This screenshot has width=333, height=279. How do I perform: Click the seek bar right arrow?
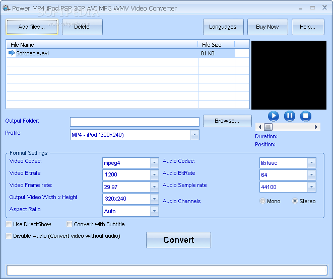pyautogui.click(x=316, y=127)
